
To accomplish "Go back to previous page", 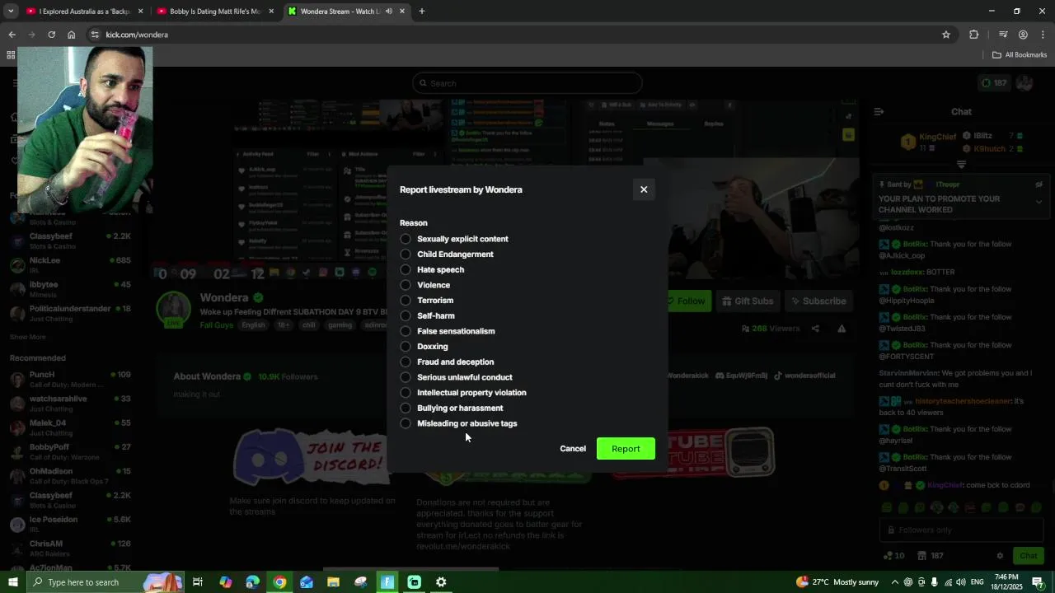I will click(12, 35).
